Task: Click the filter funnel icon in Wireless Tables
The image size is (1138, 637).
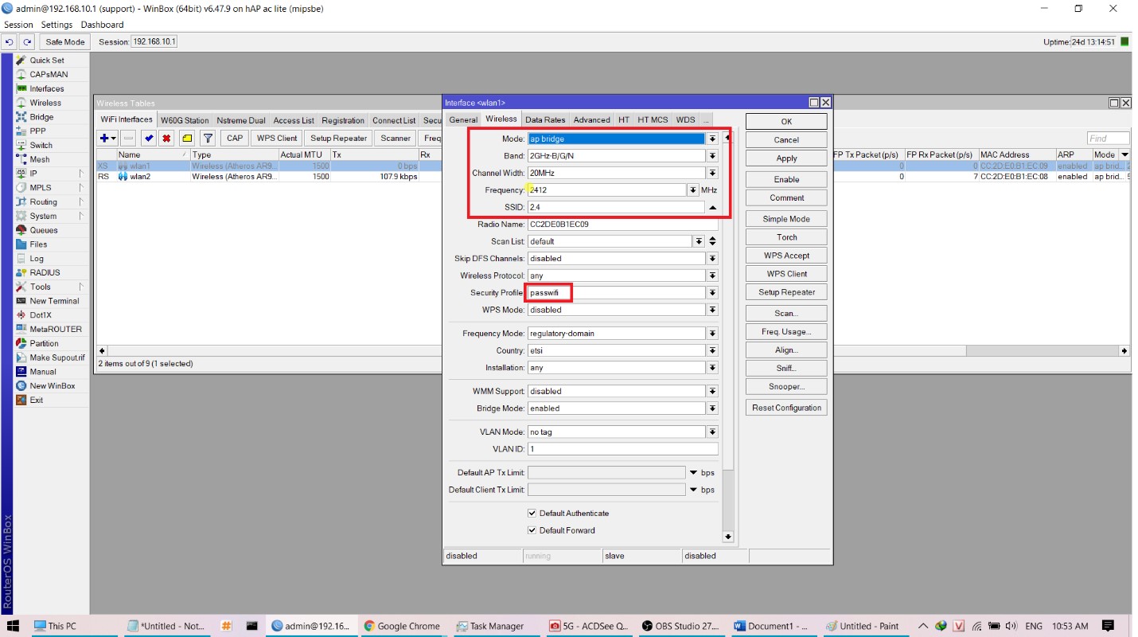Action: pos(207,138)
